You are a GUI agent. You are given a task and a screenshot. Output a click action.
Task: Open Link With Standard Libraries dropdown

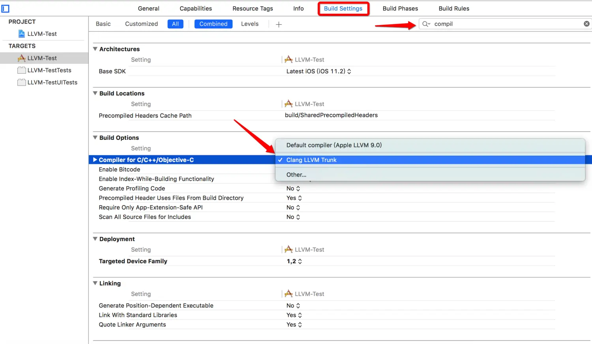[x=294, y=315]
